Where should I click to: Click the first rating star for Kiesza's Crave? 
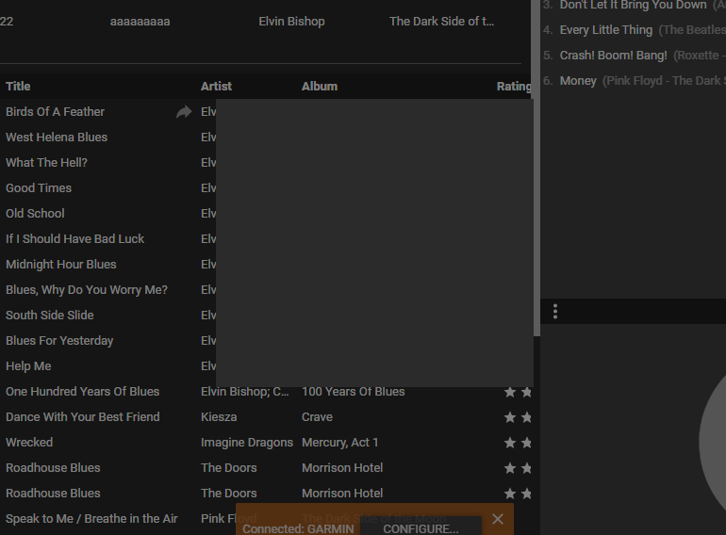tap(510, 417)
